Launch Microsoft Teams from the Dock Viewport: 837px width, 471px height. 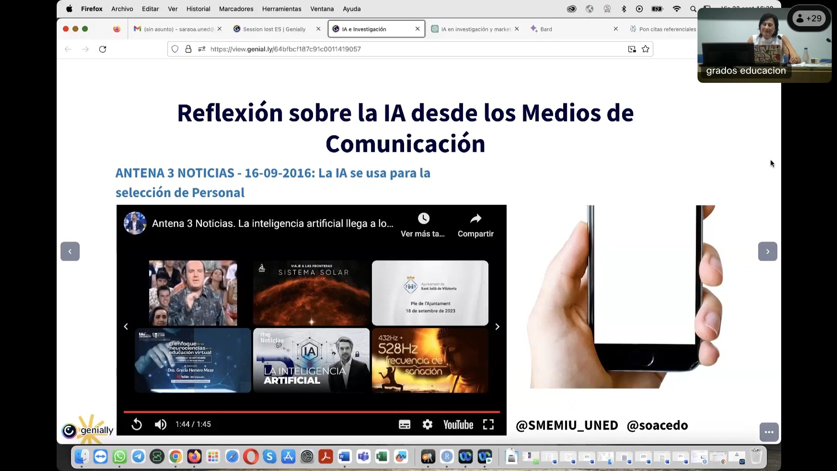click(x=363, y=457)
